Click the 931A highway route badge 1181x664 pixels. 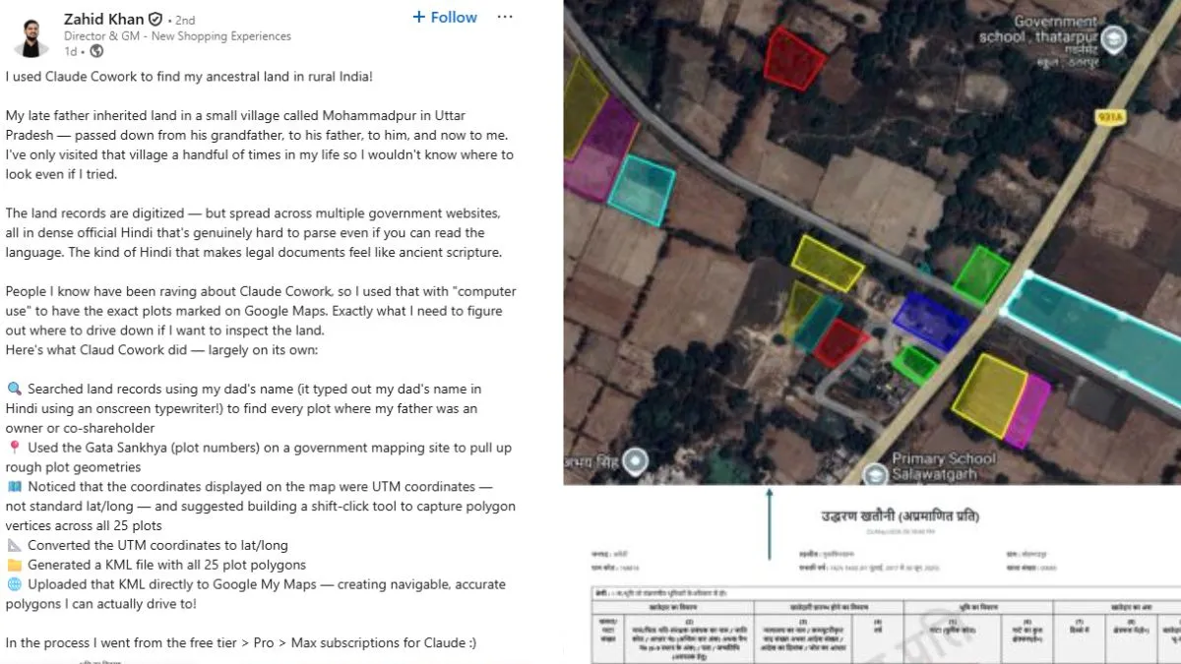click(1110, 116)
